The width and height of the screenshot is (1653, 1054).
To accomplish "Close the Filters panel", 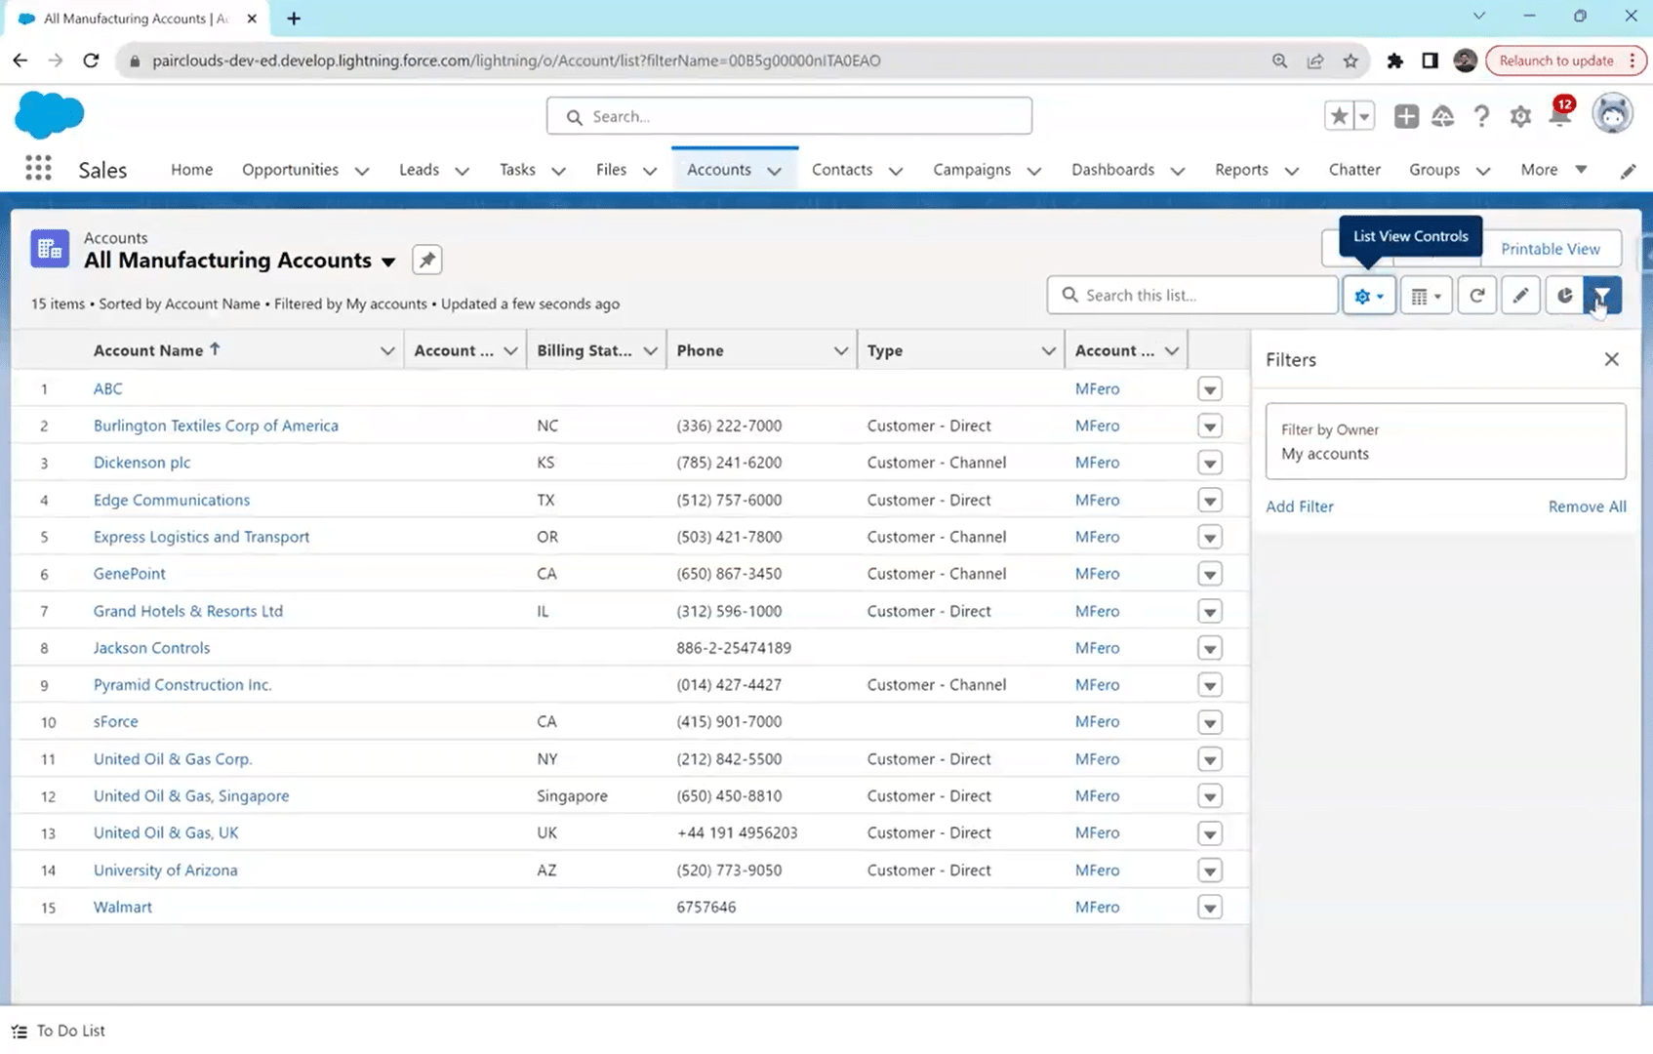I will pyautogui.click(x=1611, y=359).
